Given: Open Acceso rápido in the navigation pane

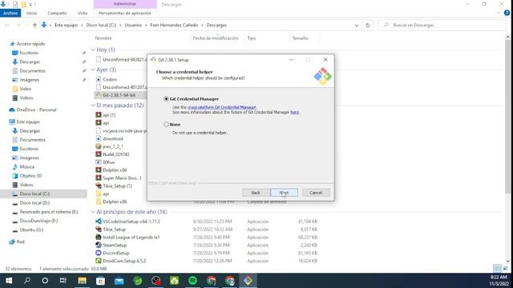Looking at the screenshot, I should pos(30,44).
